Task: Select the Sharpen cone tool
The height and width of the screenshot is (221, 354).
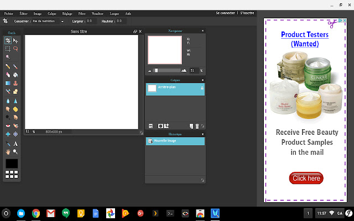Action: [15, 101]
